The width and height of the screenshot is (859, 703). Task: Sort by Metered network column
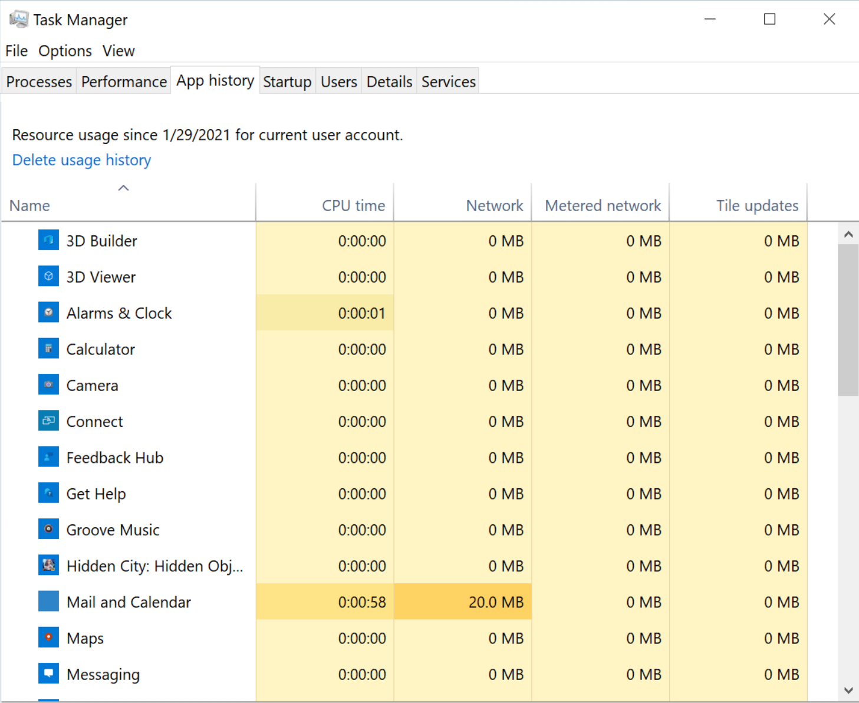pos(601,202)
